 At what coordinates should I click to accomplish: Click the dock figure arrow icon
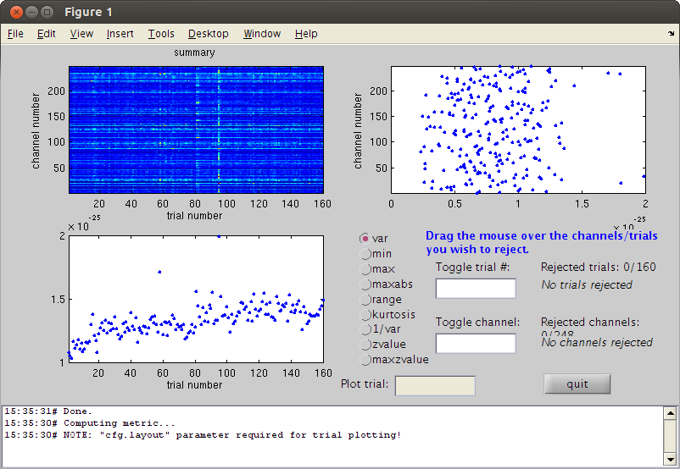671,33
